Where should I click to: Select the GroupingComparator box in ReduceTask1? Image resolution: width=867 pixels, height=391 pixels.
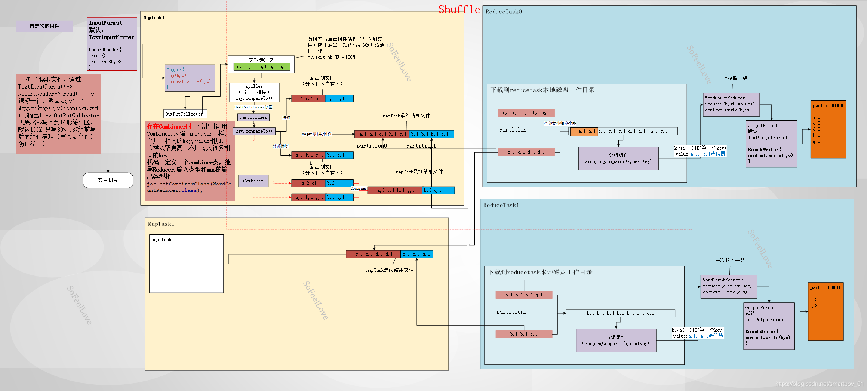click(616, 340)
